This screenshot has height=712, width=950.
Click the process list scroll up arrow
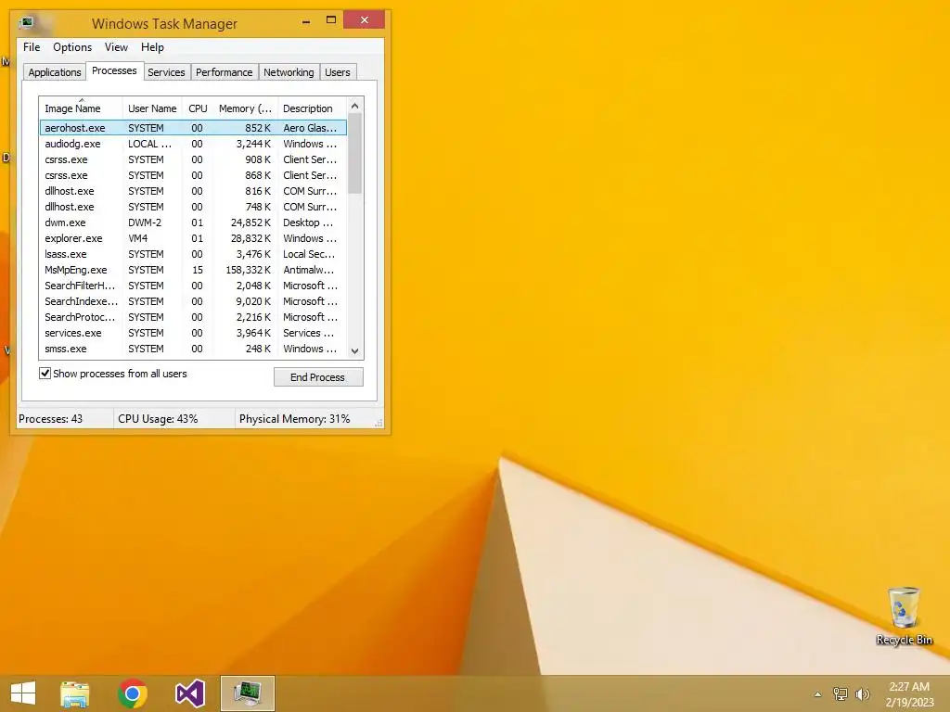355,106
